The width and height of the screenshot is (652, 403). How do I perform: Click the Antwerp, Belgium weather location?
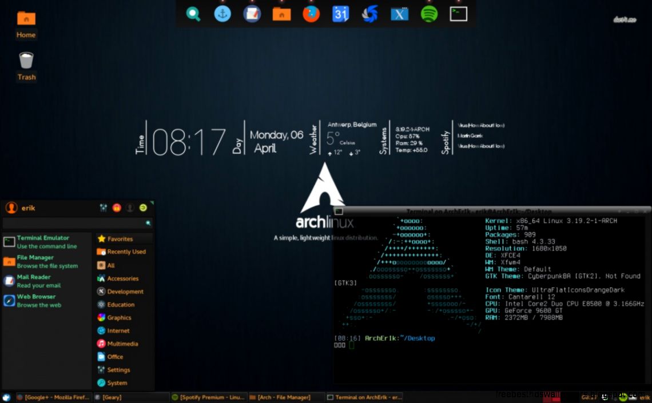pyautogui.click(x=352, y=125)
